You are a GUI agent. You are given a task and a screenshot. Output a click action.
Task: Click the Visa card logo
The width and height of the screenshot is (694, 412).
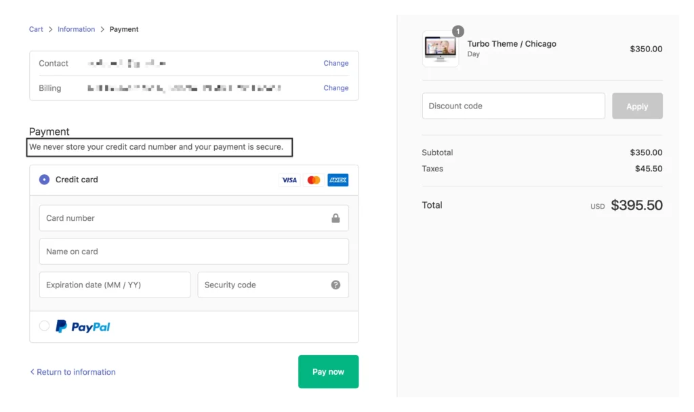click(289, 180)
